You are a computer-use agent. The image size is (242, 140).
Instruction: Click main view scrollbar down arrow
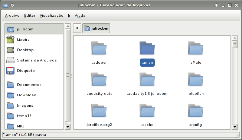pyautogui.click(x=235, y=127)
